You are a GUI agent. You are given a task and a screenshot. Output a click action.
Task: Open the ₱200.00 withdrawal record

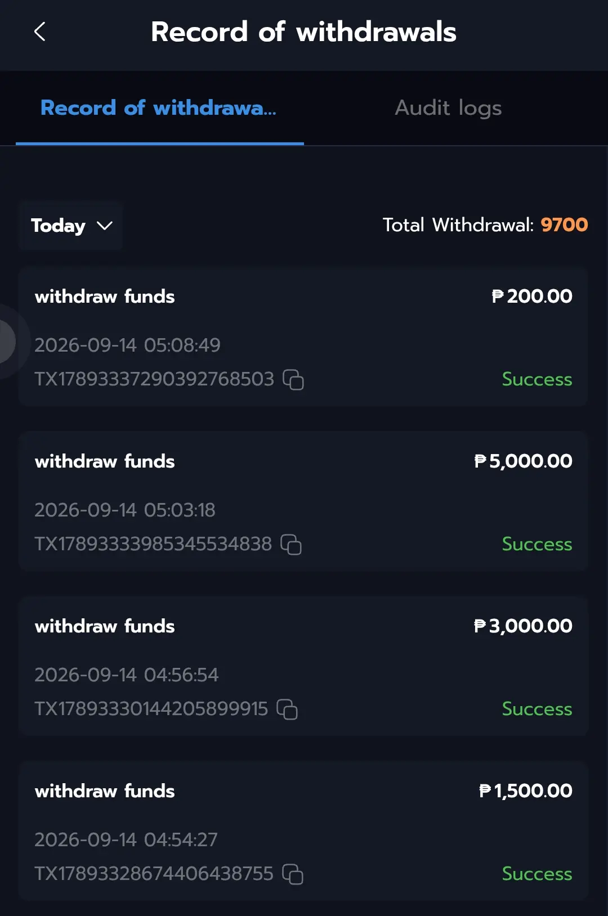[303, 337]
